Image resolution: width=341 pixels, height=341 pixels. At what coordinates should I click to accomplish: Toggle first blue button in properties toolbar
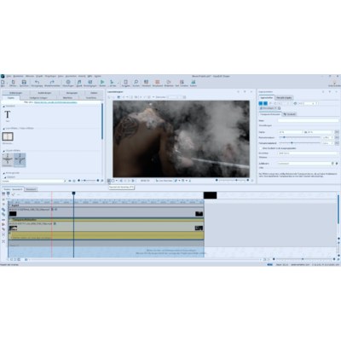pyautogui.click(x=261, y=103)
